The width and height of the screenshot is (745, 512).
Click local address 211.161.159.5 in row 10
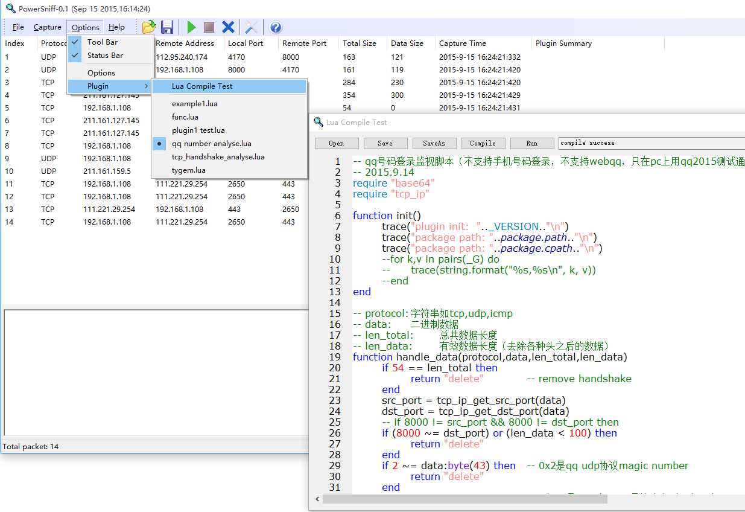pos(107,171)
